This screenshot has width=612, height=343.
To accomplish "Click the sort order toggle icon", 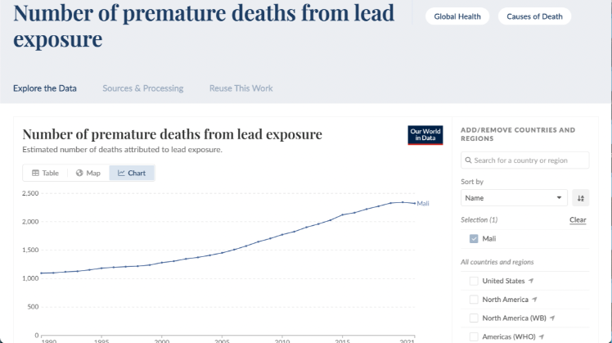I will [x=580, y=198].
